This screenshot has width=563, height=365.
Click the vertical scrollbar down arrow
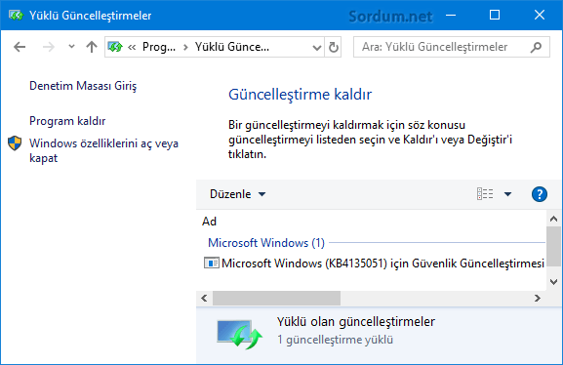pyautogui.click(x=553, y=281)
